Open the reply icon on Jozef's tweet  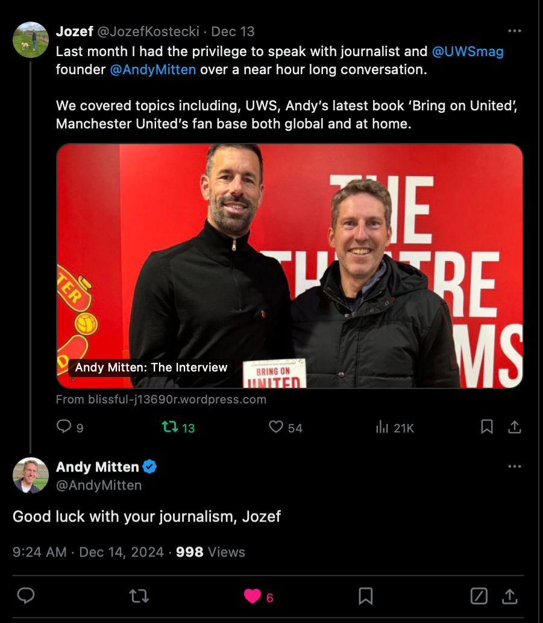pos(64,427)
